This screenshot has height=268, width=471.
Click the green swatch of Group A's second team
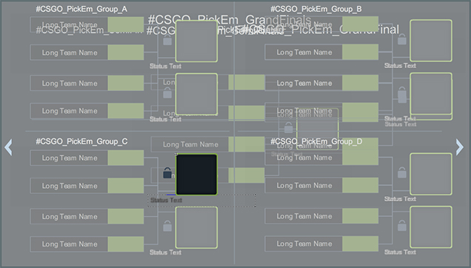coord(126,53)
